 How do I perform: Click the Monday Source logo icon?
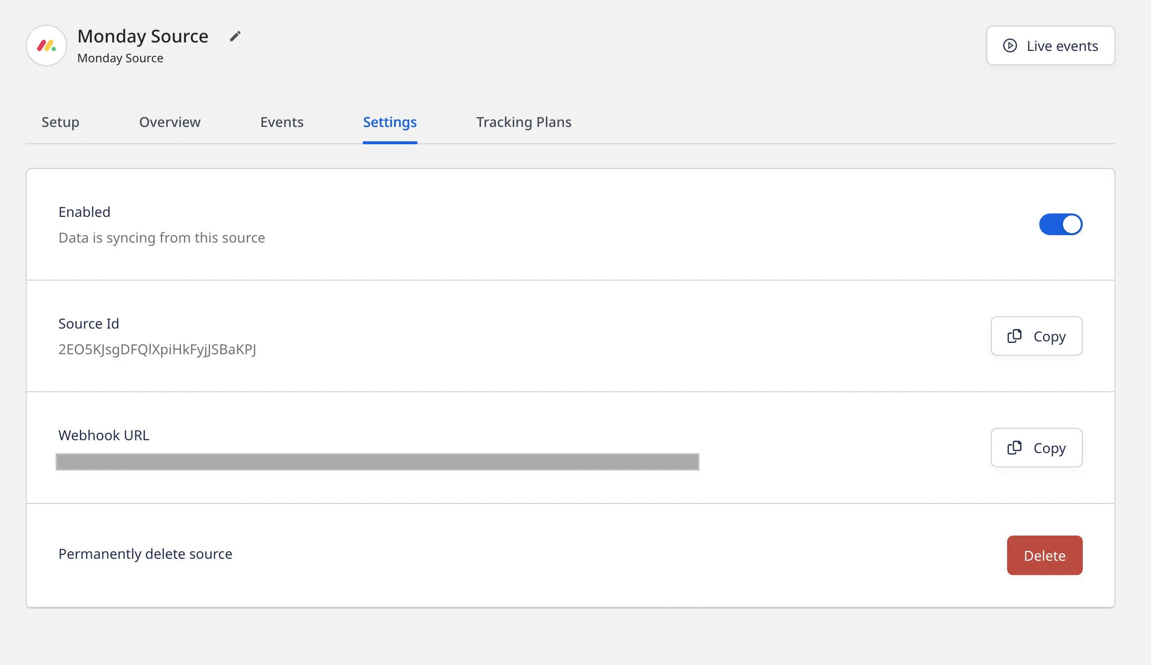pos(47,45)
